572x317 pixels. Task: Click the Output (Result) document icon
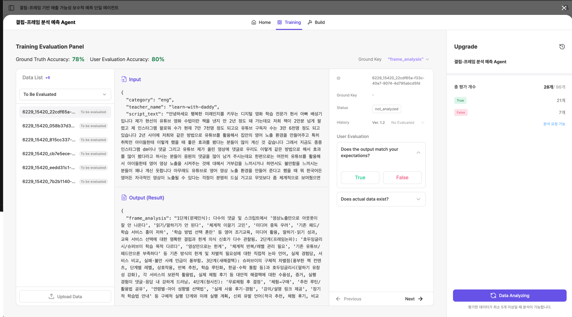click(124, 197)
